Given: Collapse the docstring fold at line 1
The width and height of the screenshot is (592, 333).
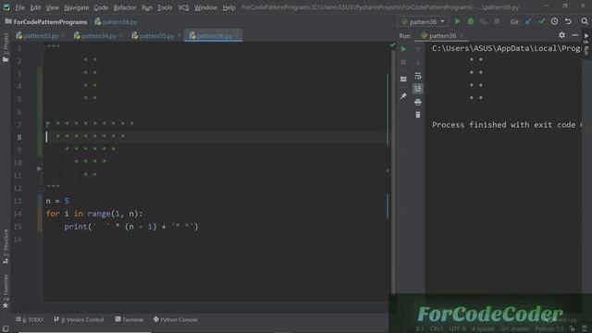Looking at the screenshot, I should (x=42, y=48).
